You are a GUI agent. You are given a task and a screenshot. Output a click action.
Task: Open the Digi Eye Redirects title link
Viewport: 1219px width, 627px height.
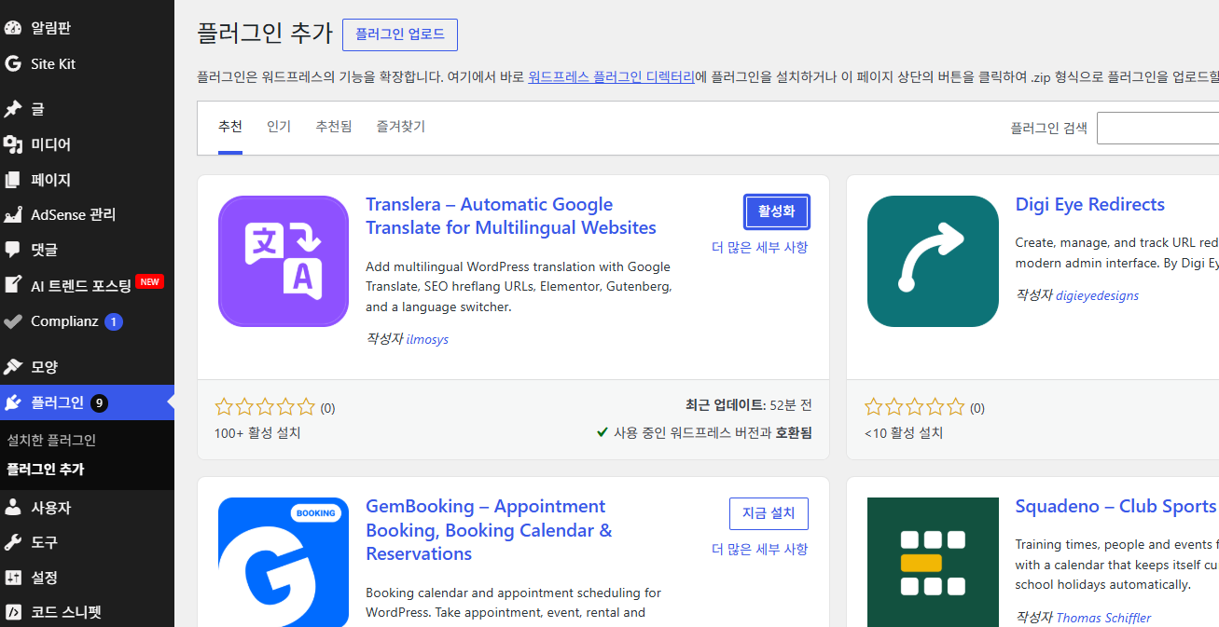click(1090, 204)
